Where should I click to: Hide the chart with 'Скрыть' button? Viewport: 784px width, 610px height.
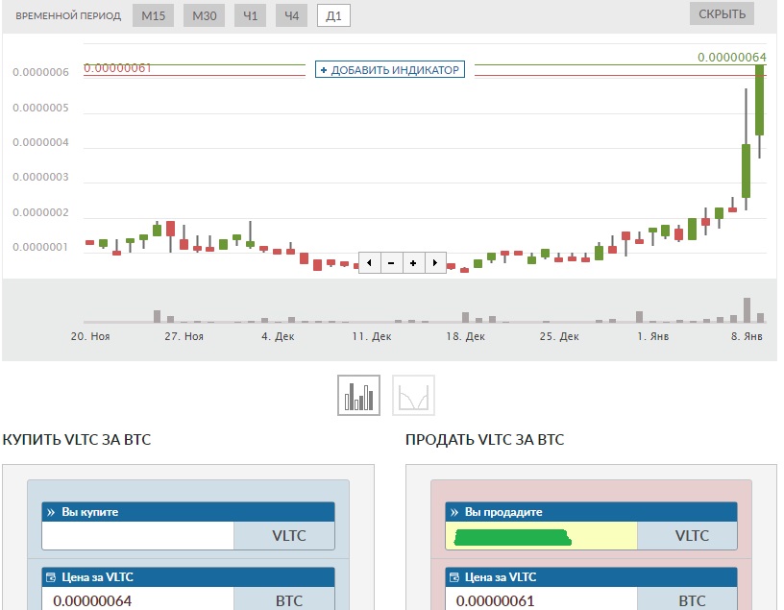(x=721, y=13)
